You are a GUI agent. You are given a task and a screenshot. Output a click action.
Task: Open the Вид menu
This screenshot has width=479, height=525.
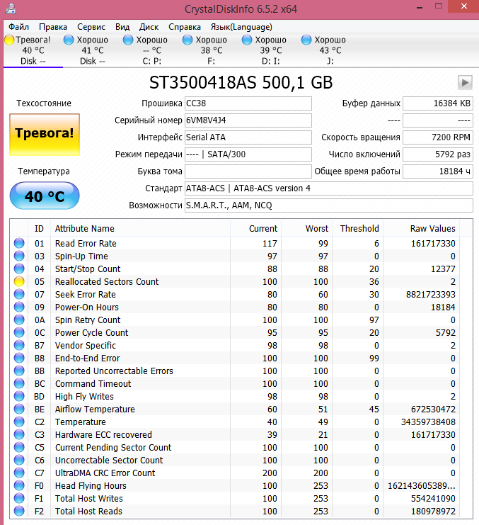[x=122, y=27]
